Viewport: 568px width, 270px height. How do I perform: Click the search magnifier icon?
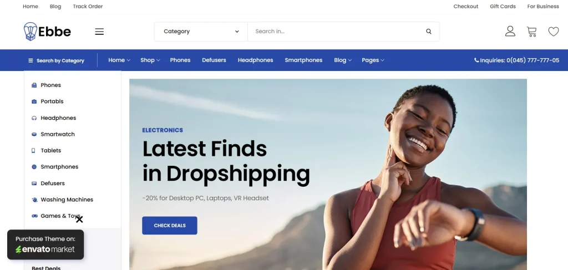[x=429, y=32]
